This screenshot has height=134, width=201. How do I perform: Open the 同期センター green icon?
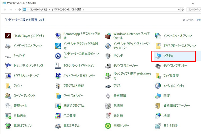pyautogui.click(x=108, y=126)
